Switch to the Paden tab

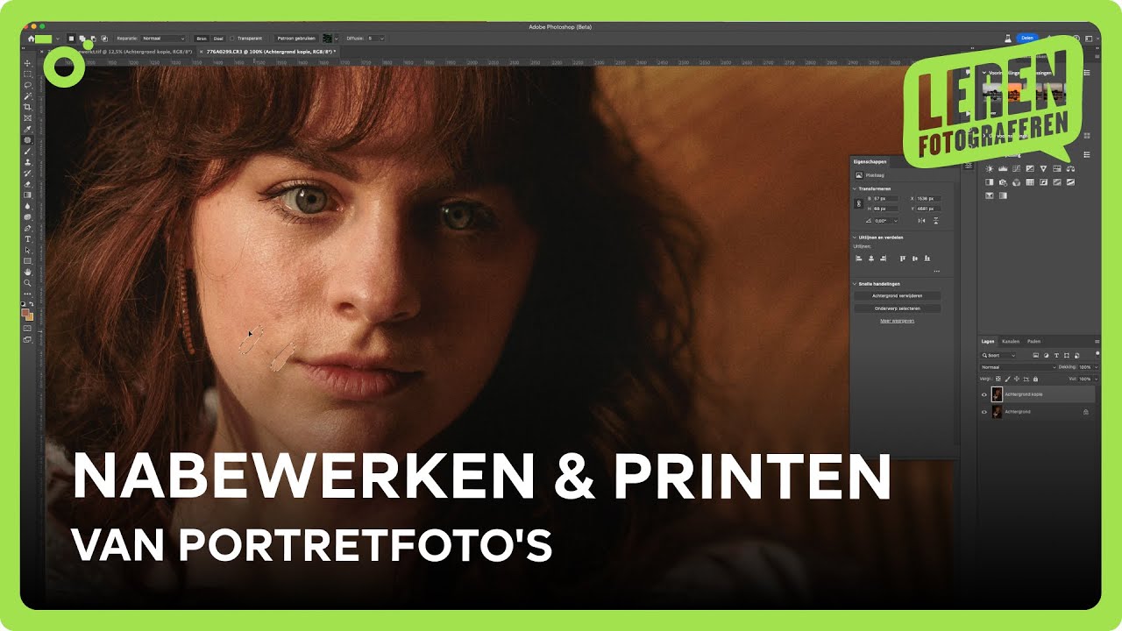(1033, 341)
